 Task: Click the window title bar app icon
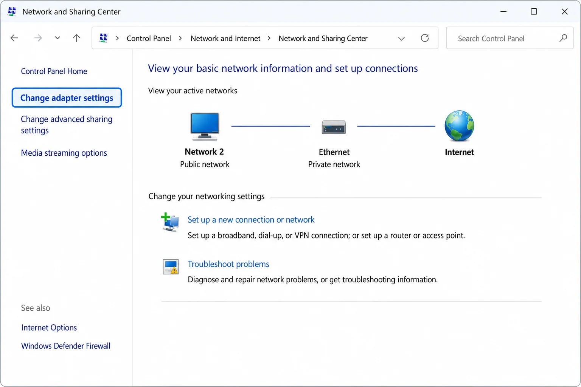click(12, 11)
